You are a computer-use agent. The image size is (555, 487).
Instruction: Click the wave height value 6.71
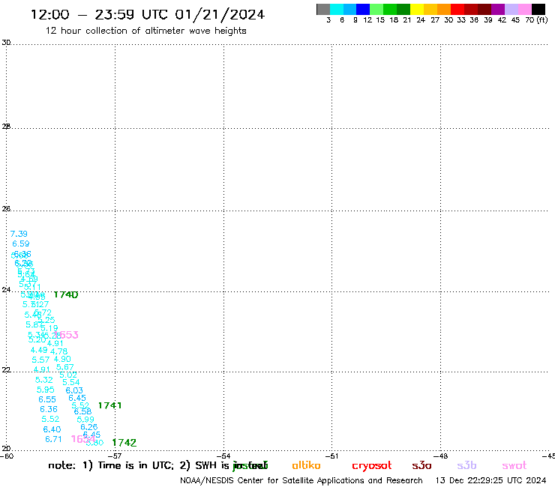53,439
